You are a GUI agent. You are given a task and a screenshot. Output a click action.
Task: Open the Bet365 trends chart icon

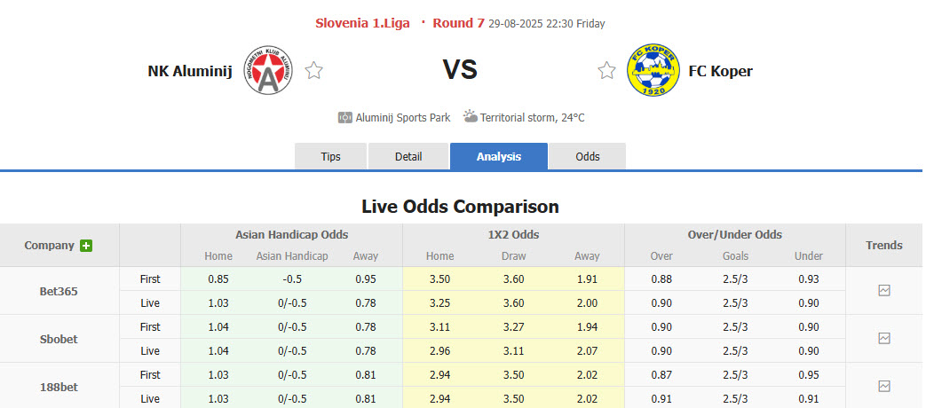[x=883, y=290]
